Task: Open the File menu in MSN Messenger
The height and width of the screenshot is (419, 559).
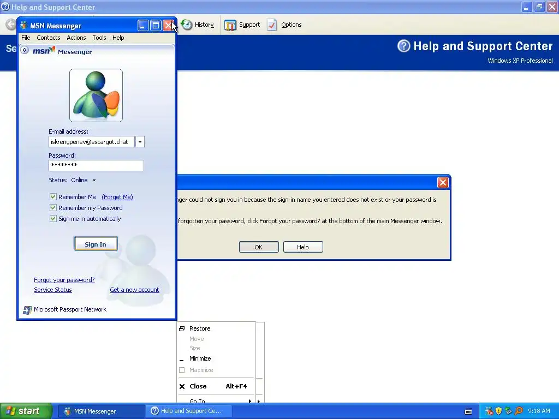Action: click(x=26, y=38)
